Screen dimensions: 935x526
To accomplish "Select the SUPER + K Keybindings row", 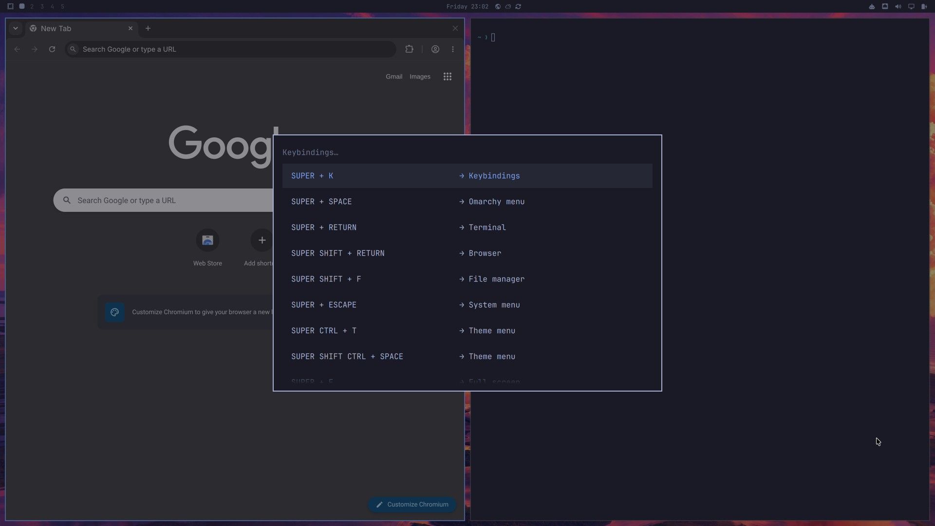I will (x=467, y=176).
